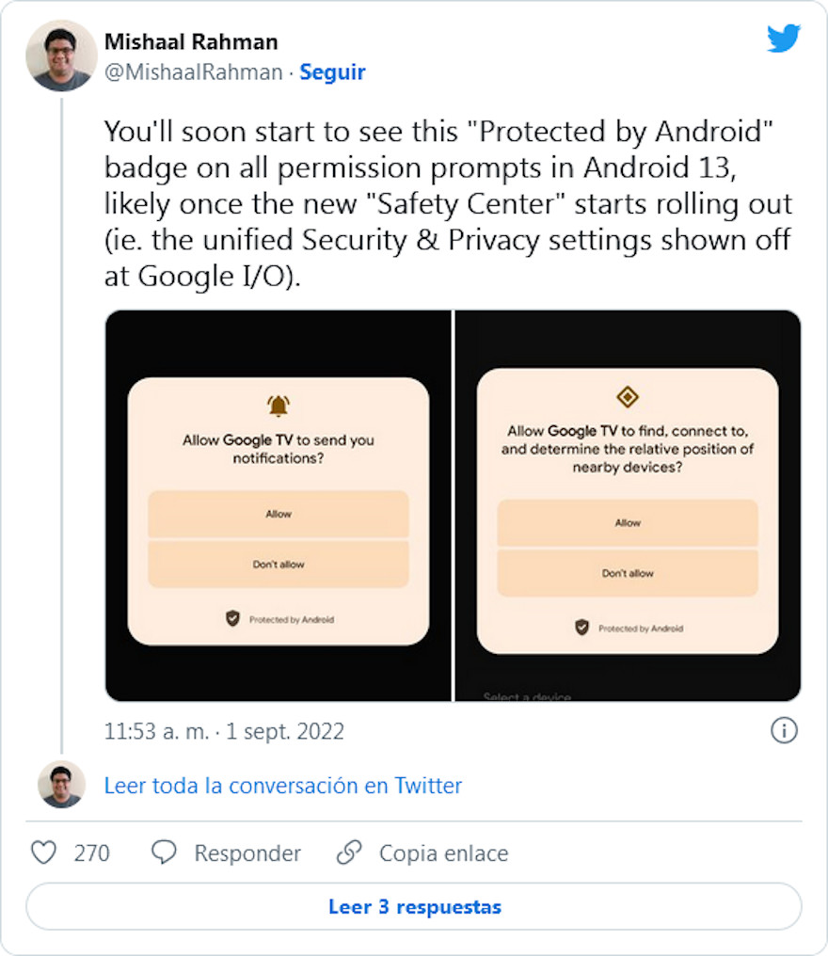The height and width of the screenshot is (956, 828).
Task: Click the Twitter bird logo
Action: tap(783, 40)
